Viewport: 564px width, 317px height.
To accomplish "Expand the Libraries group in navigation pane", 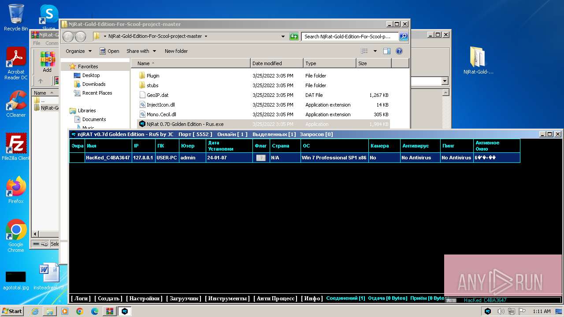I will [86, 111].
